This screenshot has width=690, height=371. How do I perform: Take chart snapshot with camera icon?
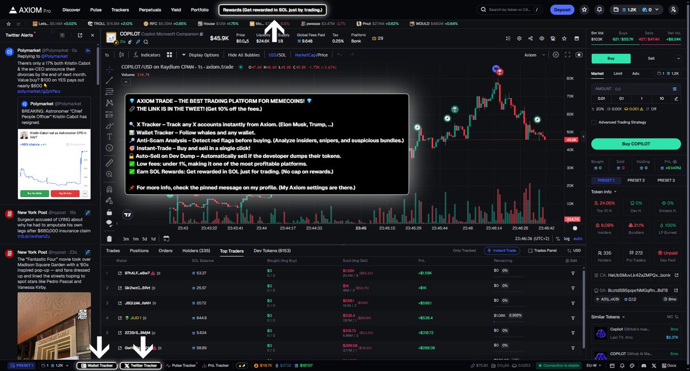pos(578,55)
